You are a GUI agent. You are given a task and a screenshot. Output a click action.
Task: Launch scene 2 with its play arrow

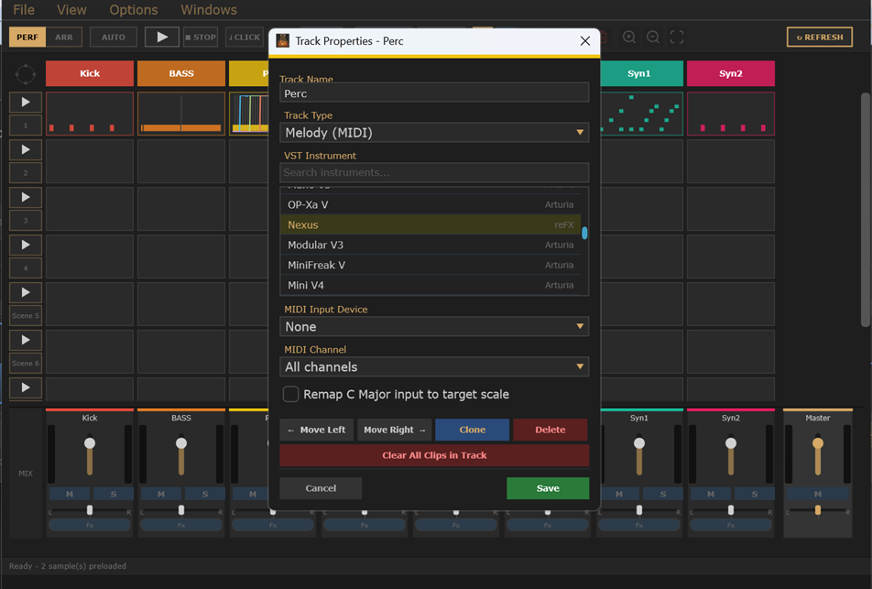click(x=26, y=149)
